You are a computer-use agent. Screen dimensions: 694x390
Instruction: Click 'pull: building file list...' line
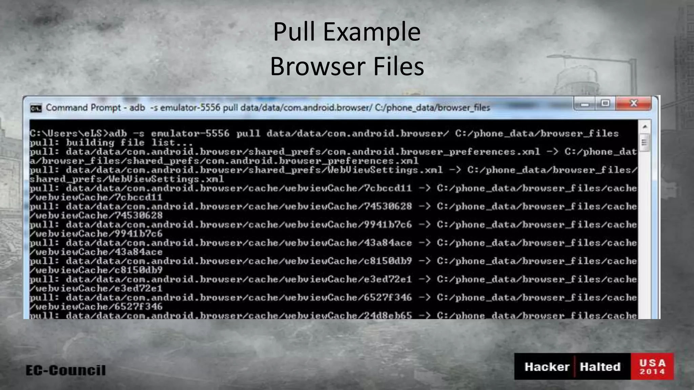111,143
